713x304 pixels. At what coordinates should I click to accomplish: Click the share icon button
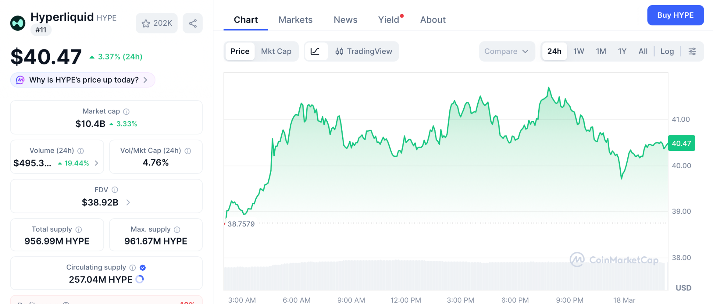tap(193, 23)
